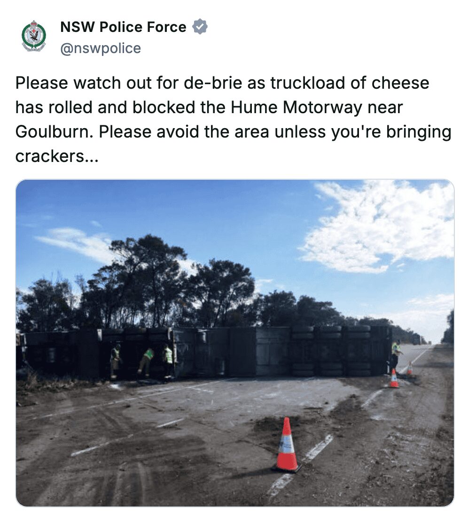Viewport: 468px width, 522px height.
Task: Click the officer standing at truck's right end
Action: tap(396, 355)
